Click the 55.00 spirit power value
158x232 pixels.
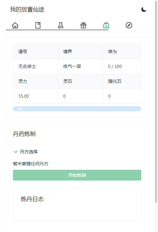tap(24, 96)
